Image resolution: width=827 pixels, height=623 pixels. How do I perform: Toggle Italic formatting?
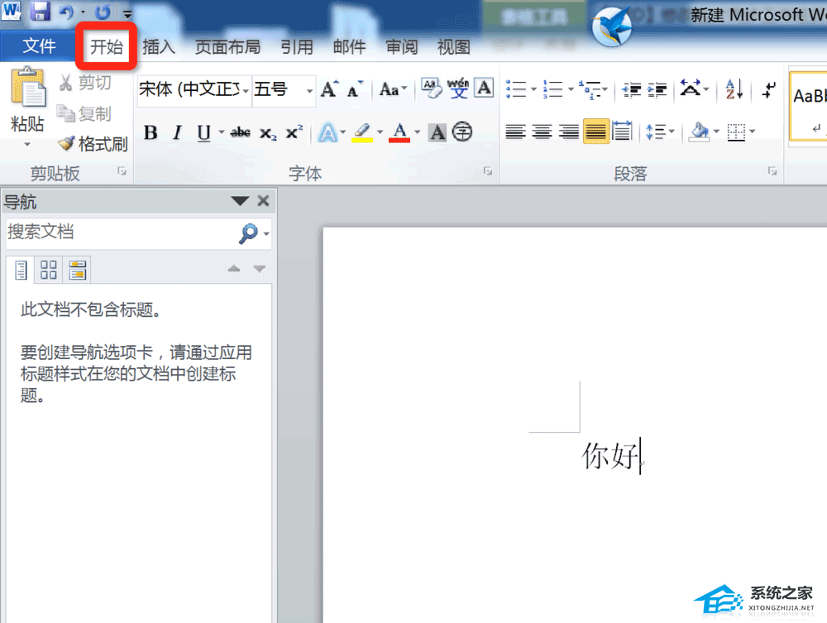pyautogui.click(x=177, y=131)
